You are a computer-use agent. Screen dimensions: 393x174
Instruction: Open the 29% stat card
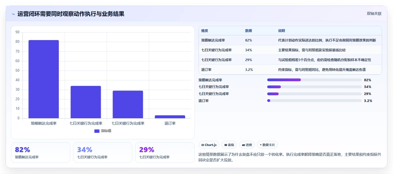coord(165,152)
